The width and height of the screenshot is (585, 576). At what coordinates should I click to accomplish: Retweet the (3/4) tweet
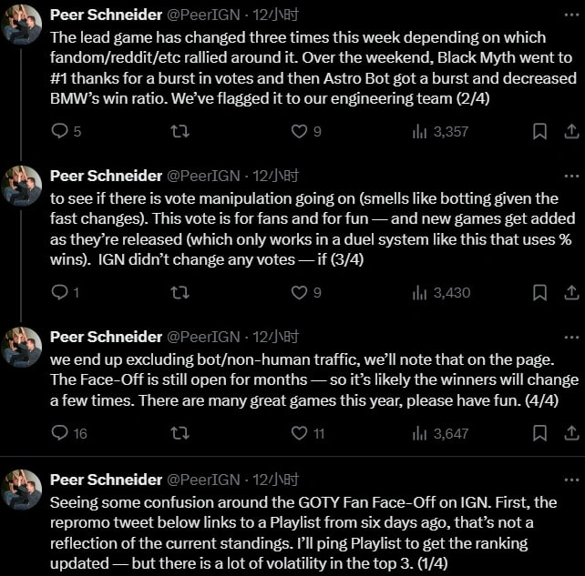[x=180, y=292]
